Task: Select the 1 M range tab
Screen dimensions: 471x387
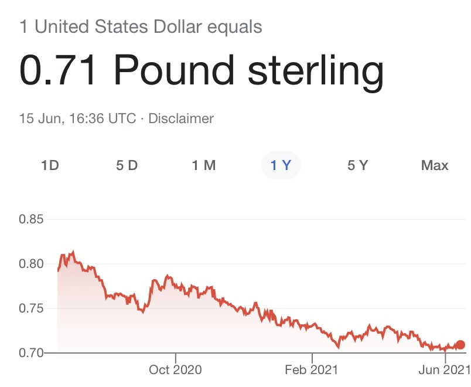Action: tap(204, 165)
